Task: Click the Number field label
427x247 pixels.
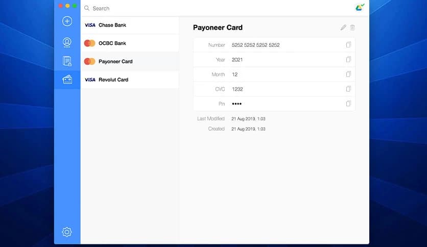Action: coord(217,45)
